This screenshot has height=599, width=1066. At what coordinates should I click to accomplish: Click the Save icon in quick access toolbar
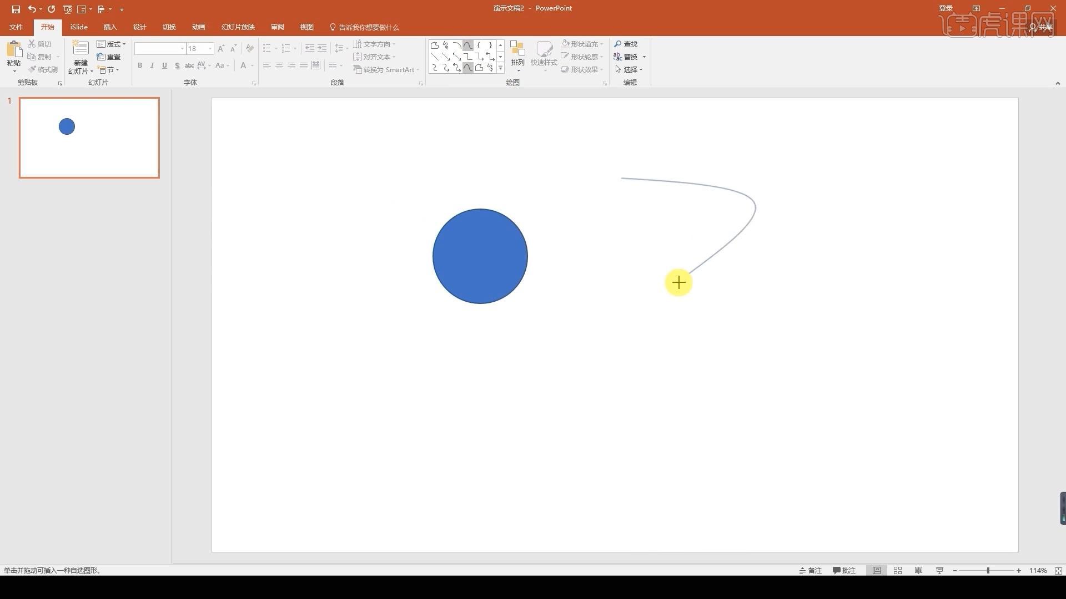click(x=16, y=9)
